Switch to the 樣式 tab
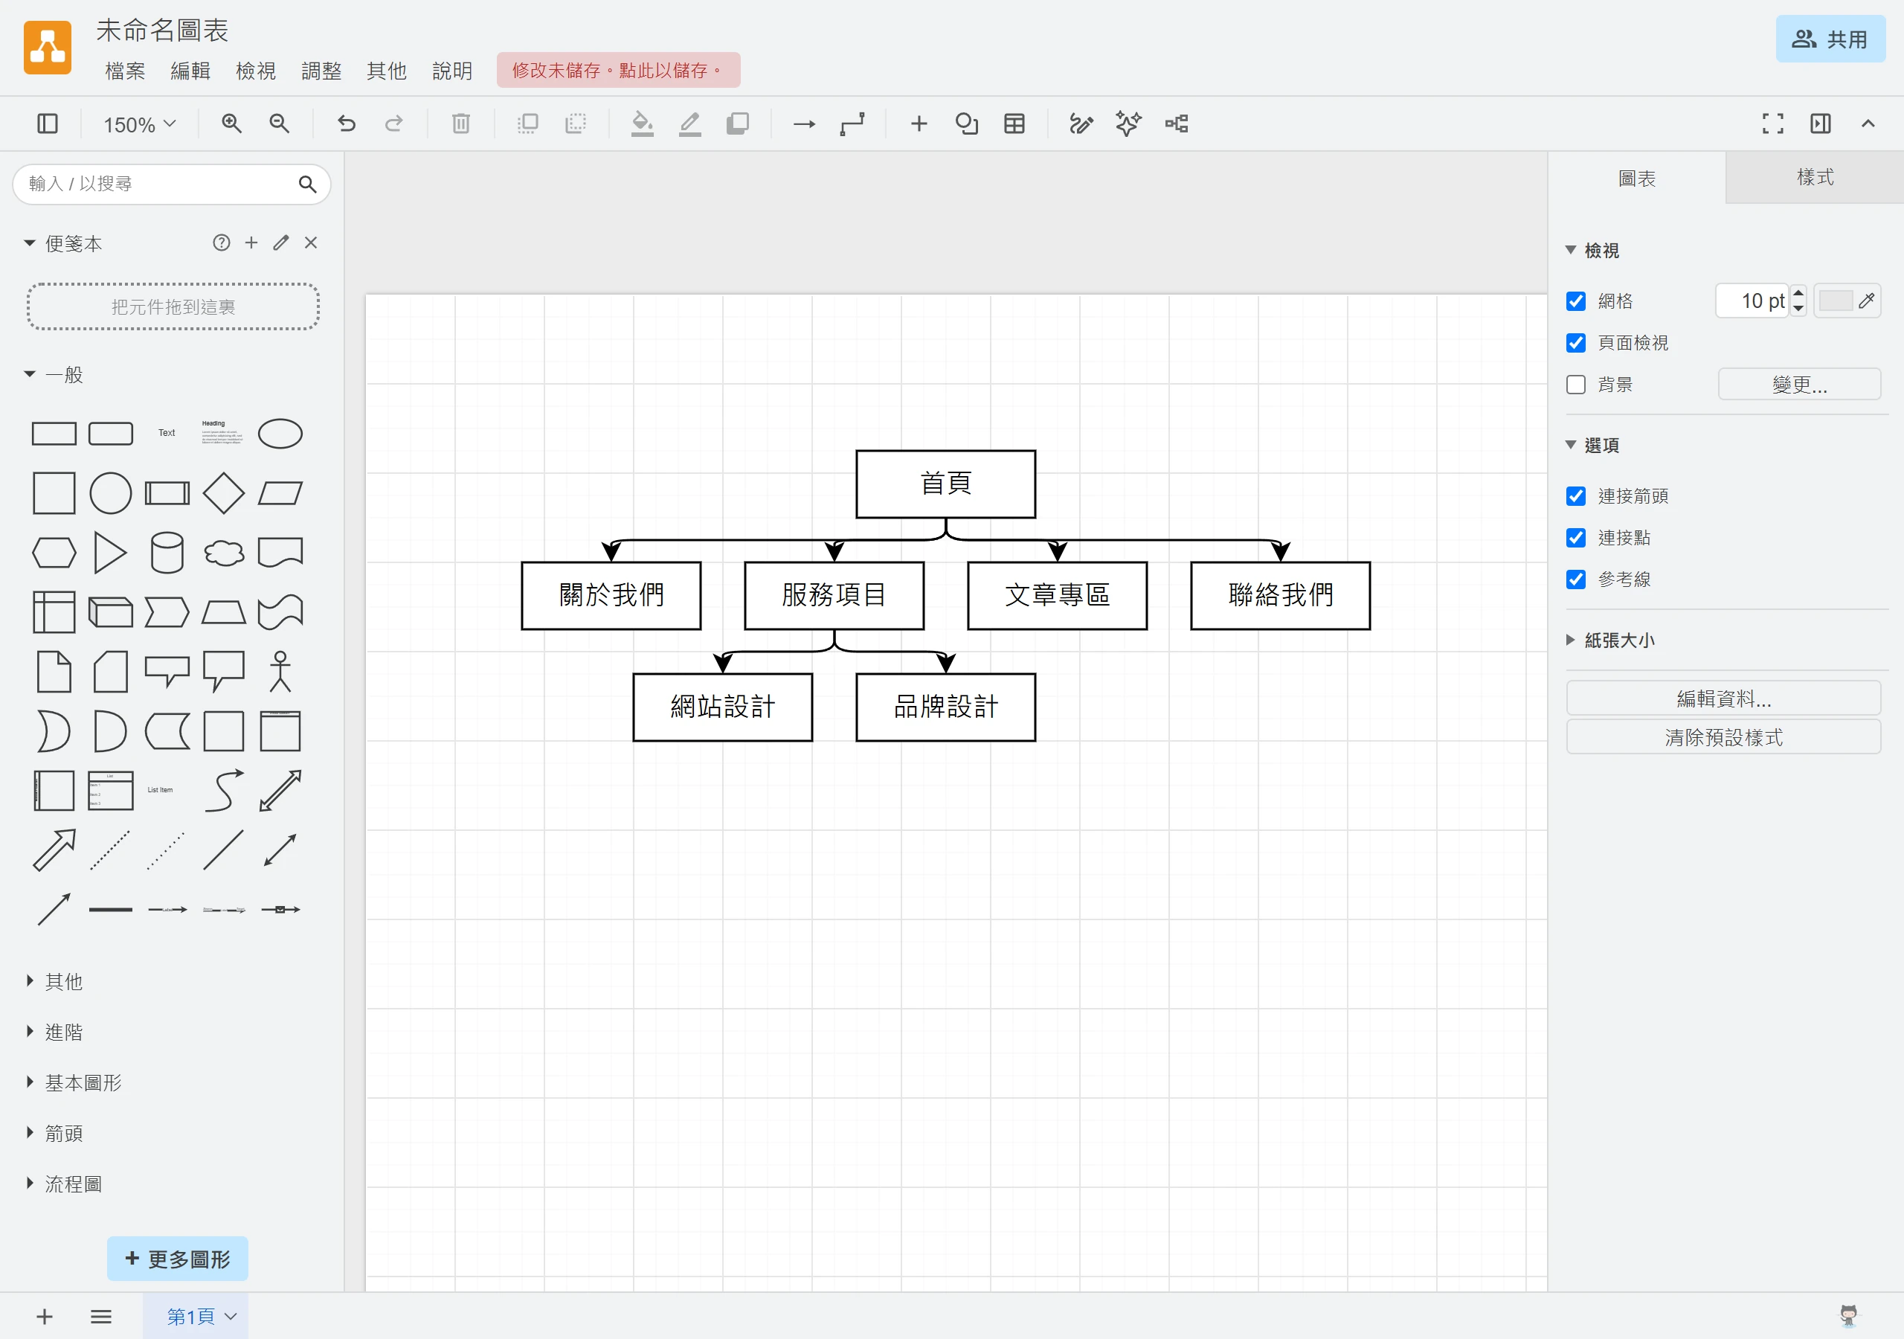This screenshot has height=1339, width=1904. (x=1815, y=178)
